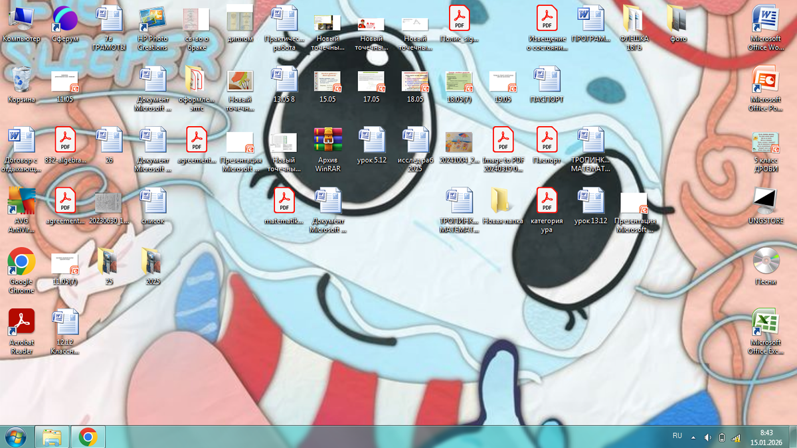Select the урок 5.12 Word document

coord(371,145)
